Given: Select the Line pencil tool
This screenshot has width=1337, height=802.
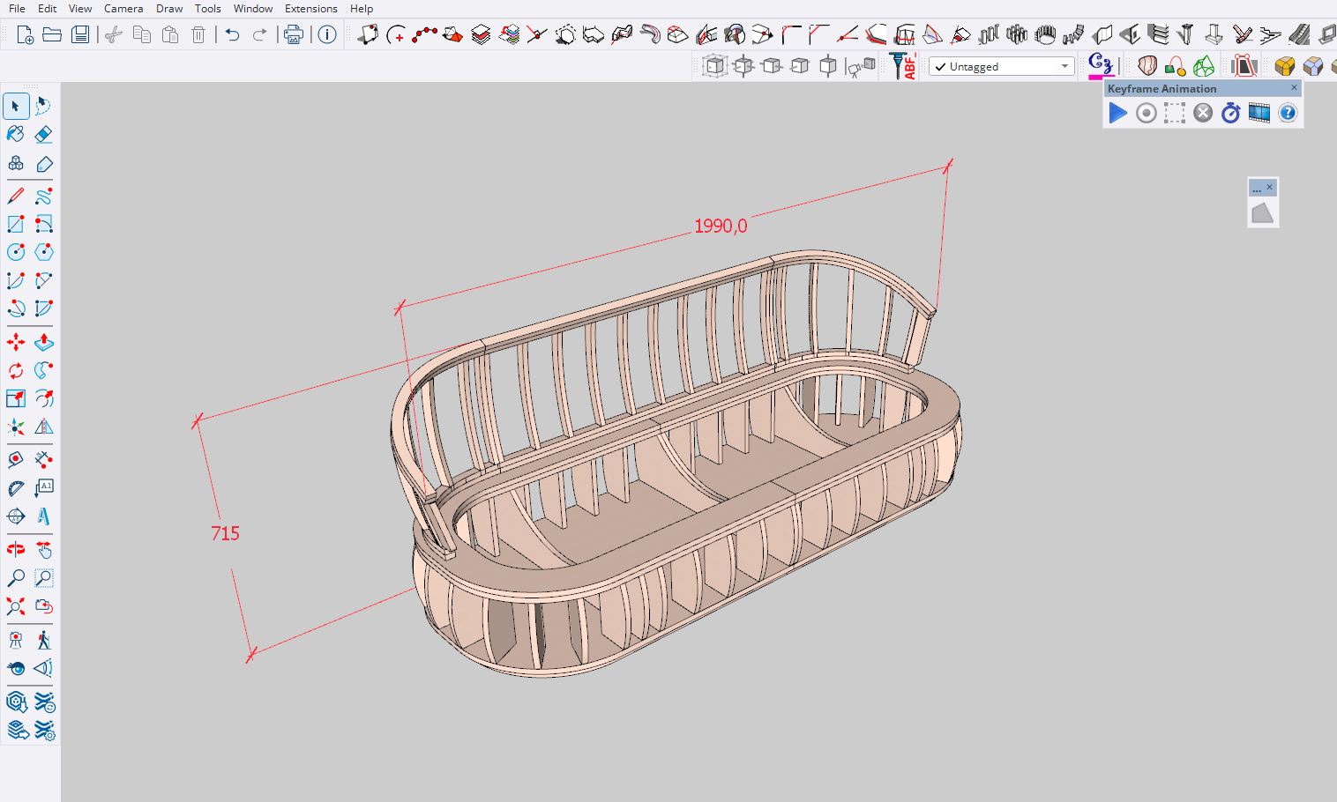Looking at the screenshot, I should [x=16, y=196].
